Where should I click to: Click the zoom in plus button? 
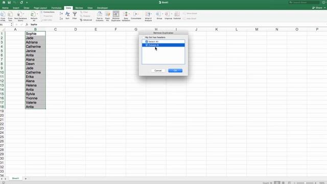tap(316, 183)
